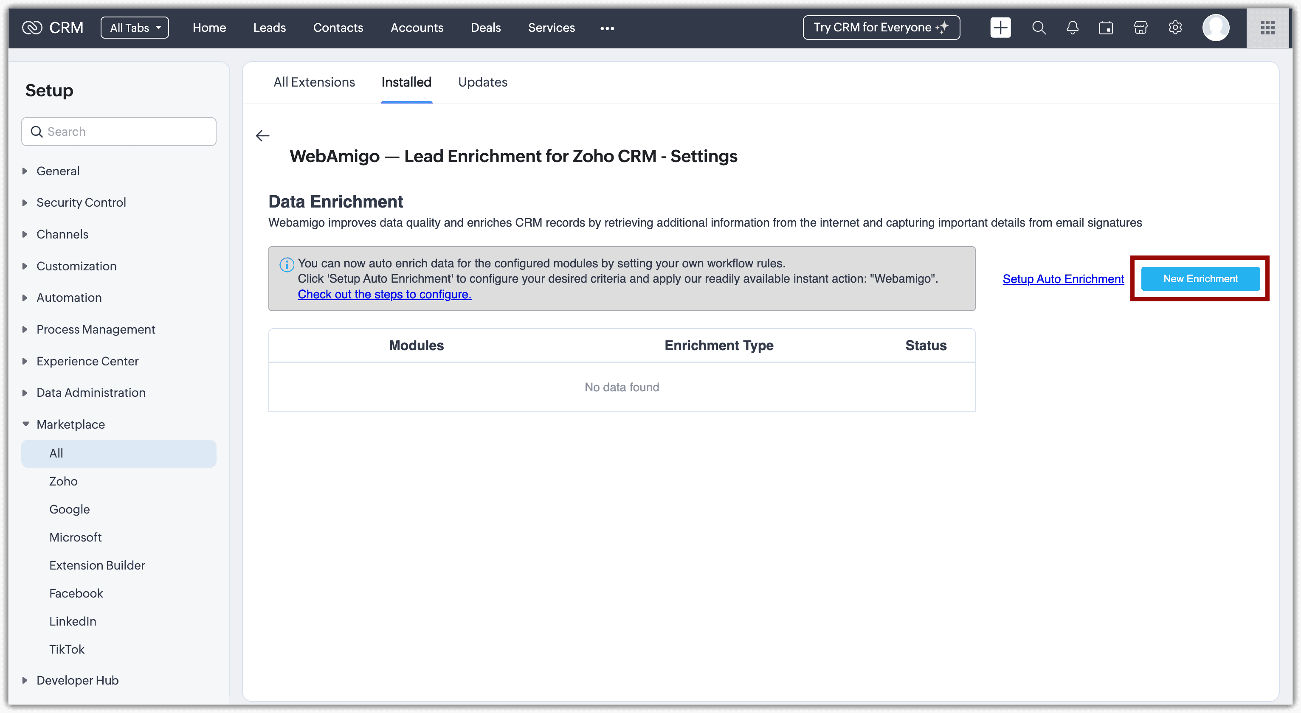The image size is (1301, 713).
Task: Open the calendar icon in top bar
Action: click(1106, 28)
